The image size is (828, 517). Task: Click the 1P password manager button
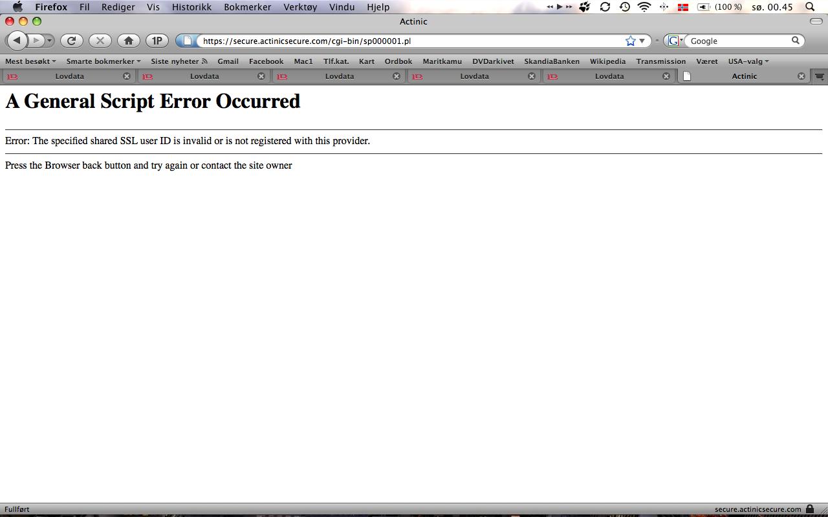157,41
